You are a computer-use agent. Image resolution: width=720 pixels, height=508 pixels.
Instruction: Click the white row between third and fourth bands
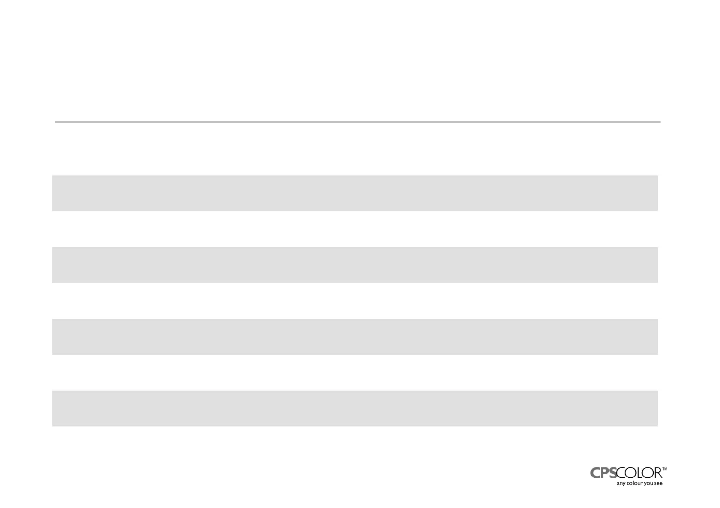pyautogui.click(x=355, y=373)
